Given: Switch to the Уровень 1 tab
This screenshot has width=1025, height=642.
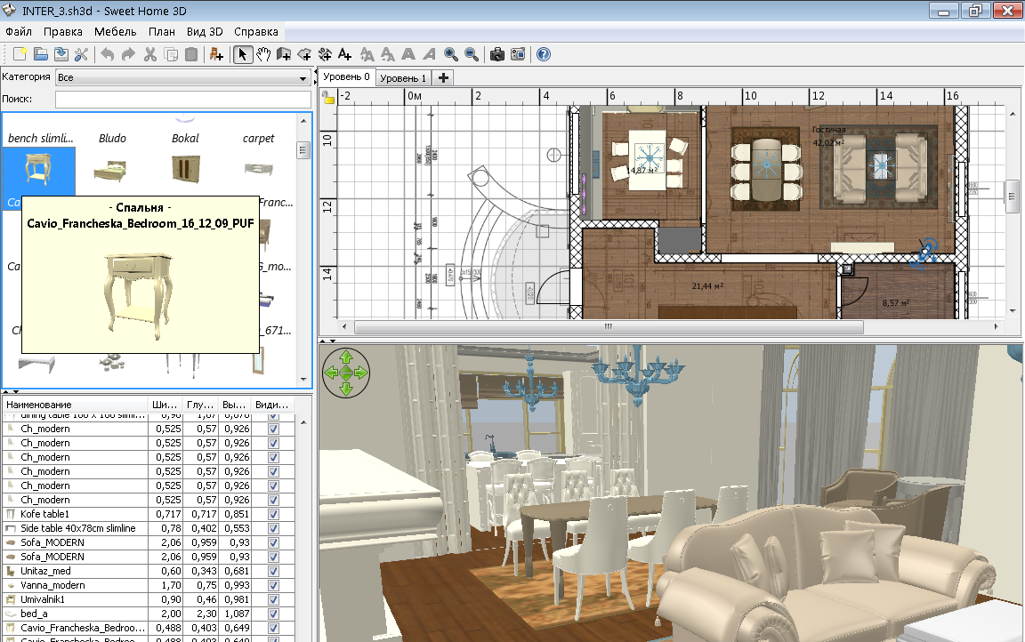Looking at the screenshot, I should [404, 78].
